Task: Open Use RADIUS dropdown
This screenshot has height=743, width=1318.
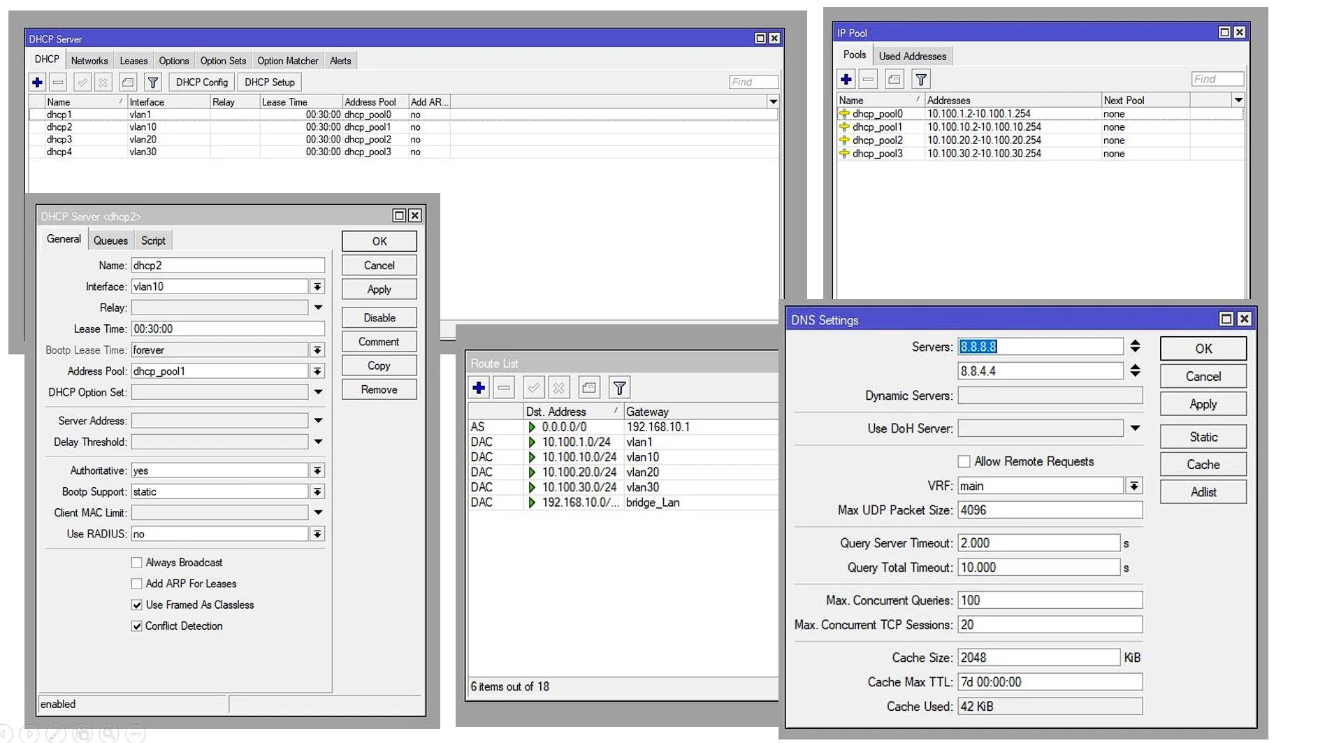Action: [x=317, y=534]
